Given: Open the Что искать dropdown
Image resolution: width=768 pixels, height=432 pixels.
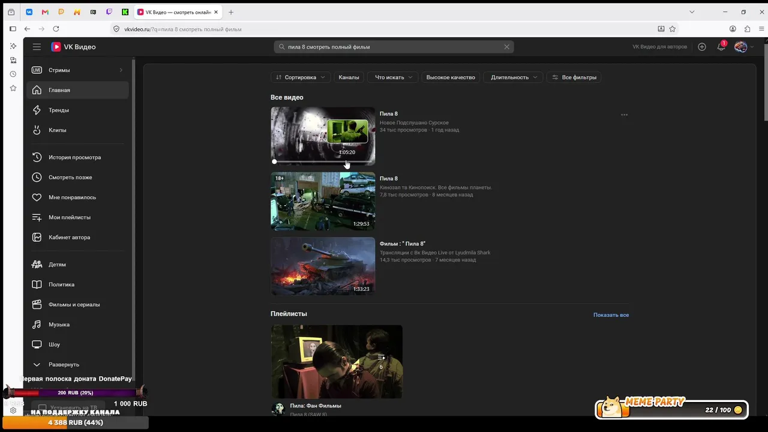Looking at the screenshot, I should click(394, 77).
